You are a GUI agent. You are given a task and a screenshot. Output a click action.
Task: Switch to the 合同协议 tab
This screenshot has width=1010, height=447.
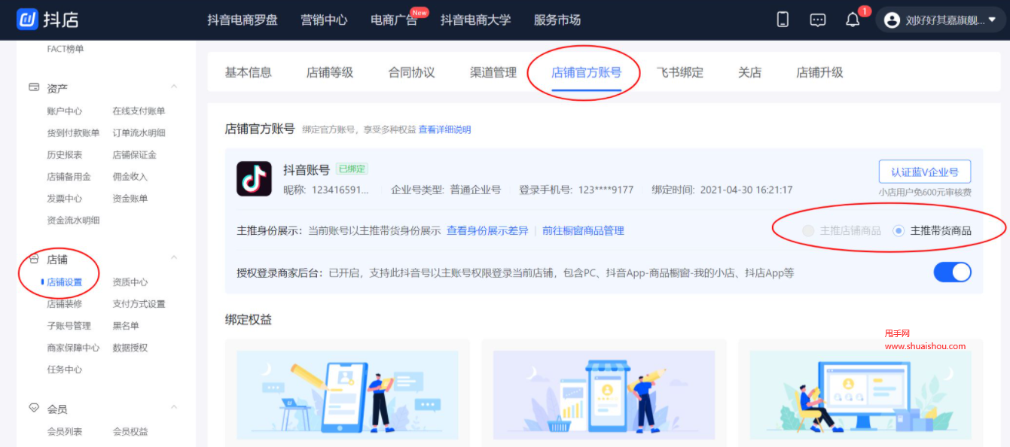[411, 72]
